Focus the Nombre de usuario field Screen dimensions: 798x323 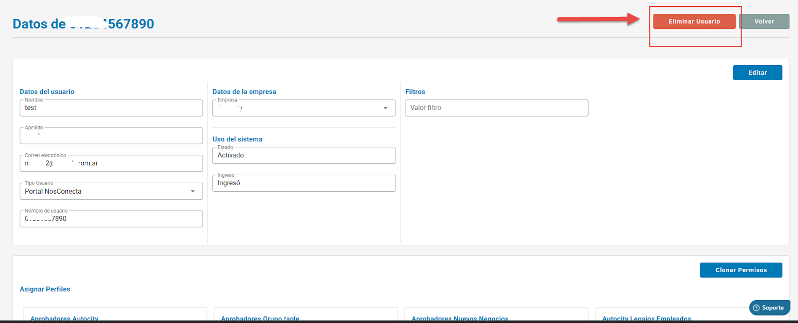pos(111,219)
